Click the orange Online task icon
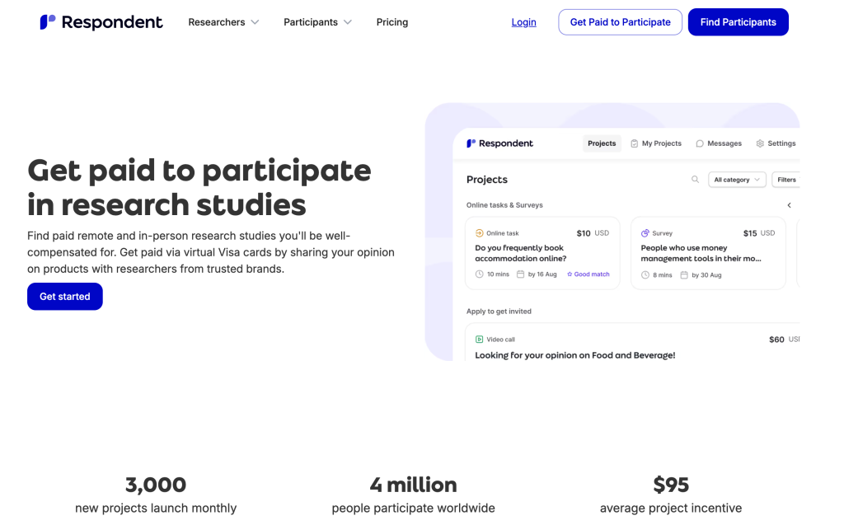The height and width of the screenshot is (525, 844). 480,233
